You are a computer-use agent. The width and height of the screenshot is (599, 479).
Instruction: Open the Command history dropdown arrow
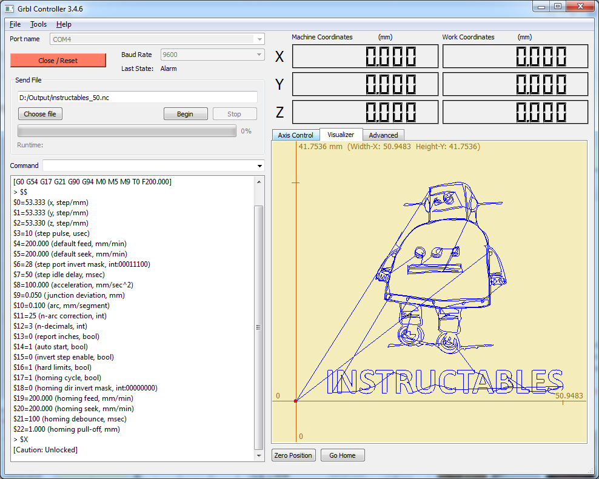(x=259, y=166)
